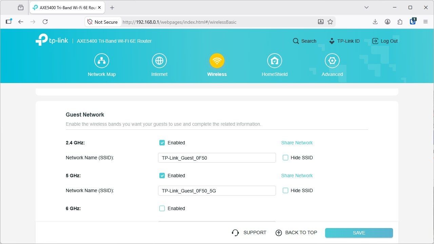Click Share Network for 5 GHz
This screenshot has height=244, width=434.
pyautogui.click(x=297, y=176)
